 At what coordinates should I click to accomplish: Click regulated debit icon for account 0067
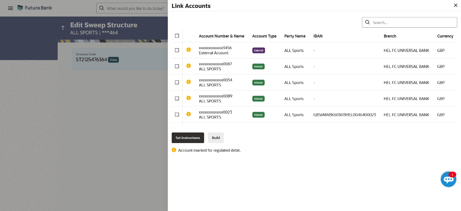[x=188, y=66]
